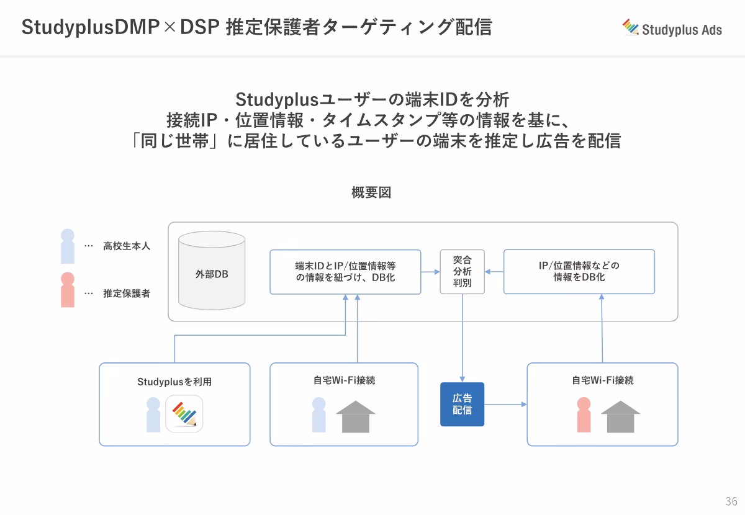Click the 推定保護者 legend label

127,293
